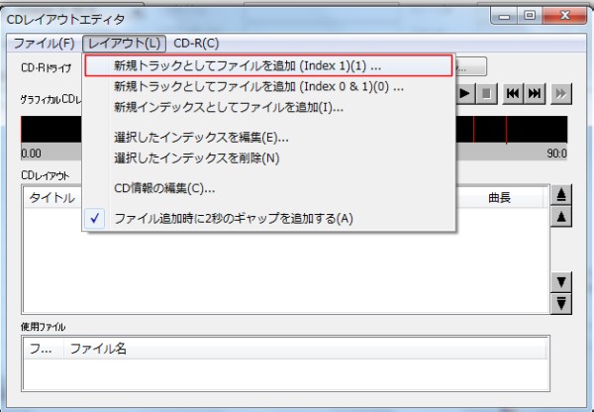Collapse the レイアウト(L) menu
This screenshot has height=412, width=594.
coord(123,43)
